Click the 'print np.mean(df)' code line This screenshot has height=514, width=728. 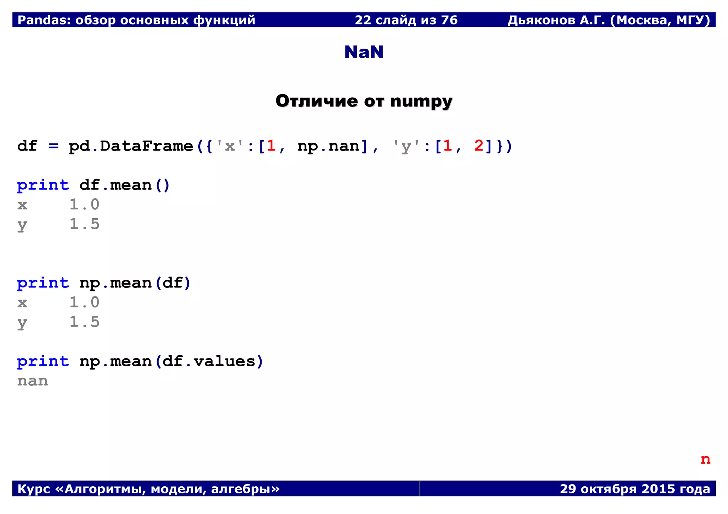pos(104,283)
